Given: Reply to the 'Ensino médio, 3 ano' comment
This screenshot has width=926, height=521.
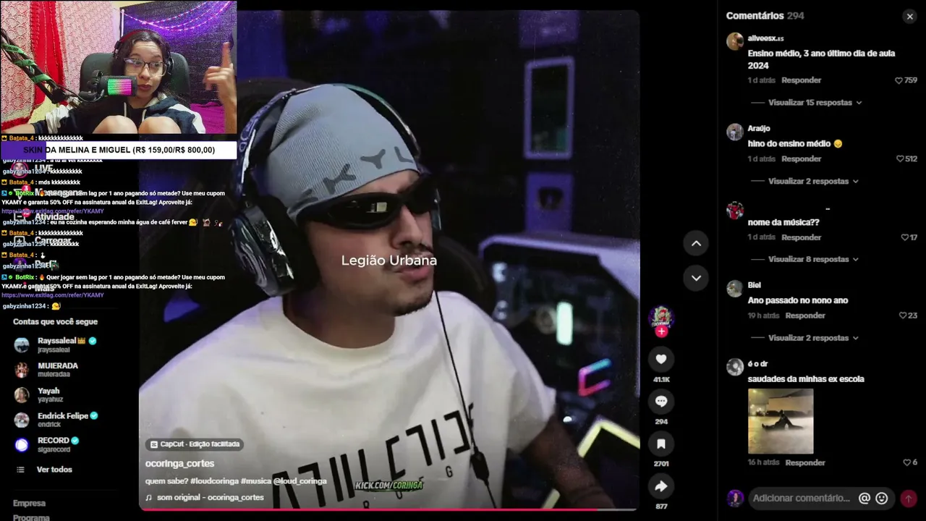Looking at the screenshot, I should (801, 80).
